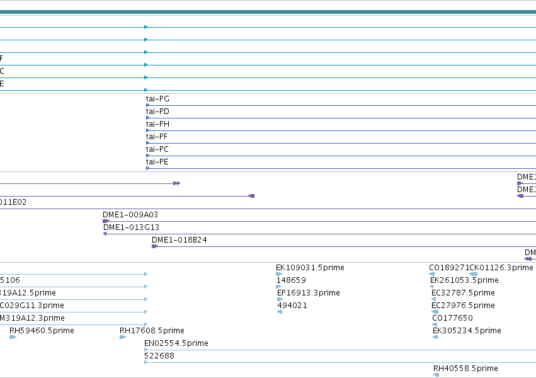Click the DME1-018B24 start arrow glyph
This screenshot has height=378, width=536.
pos(155,246)
